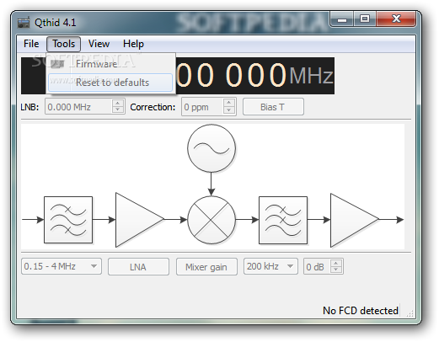The height and width of the screenshot is (342, 439).
Task: Toggle the Bias T button
Action: coord(273,107)
